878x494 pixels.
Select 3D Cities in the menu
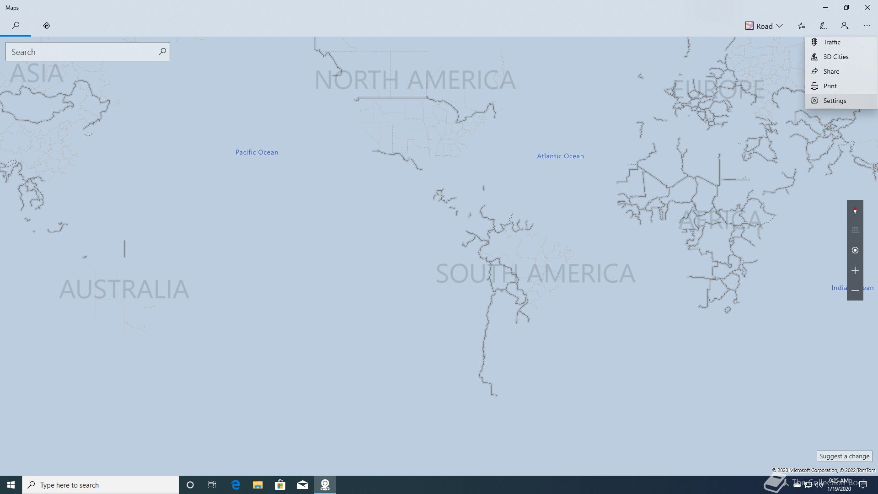point(841,57)
